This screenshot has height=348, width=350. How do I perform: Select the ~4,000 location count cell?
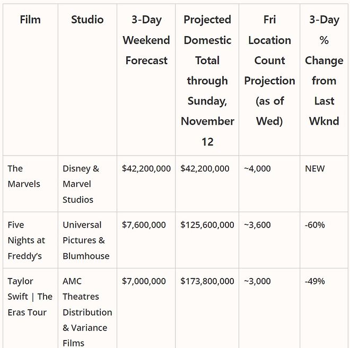(x=257, y=169)
